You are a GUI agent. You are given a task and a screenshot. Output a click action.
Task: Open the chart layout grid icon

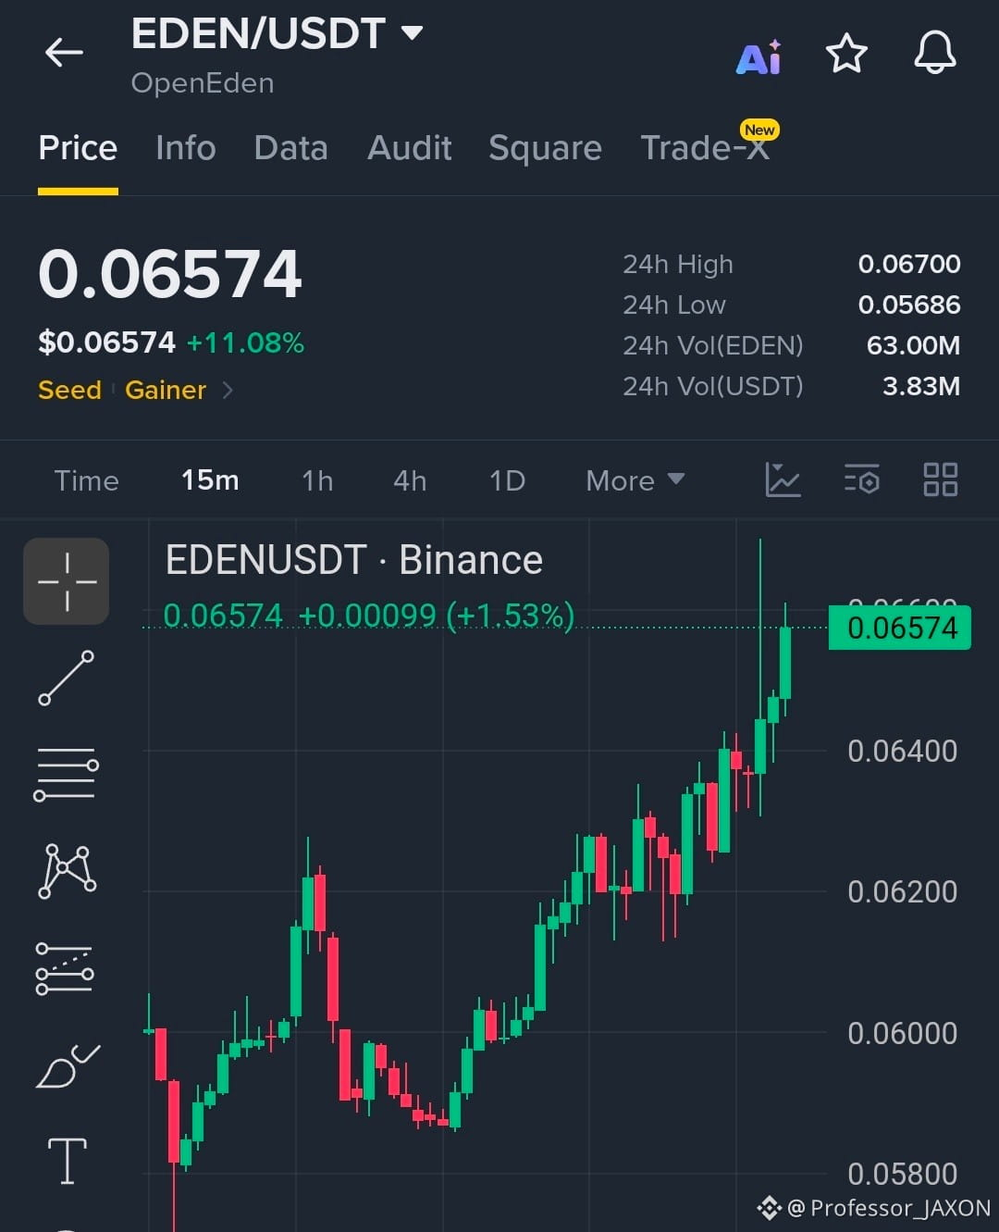coord(941,479)
